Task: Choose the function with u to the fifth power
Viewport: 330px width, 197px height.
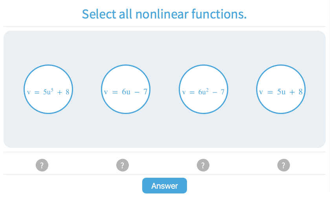Action: pos(48,90)
